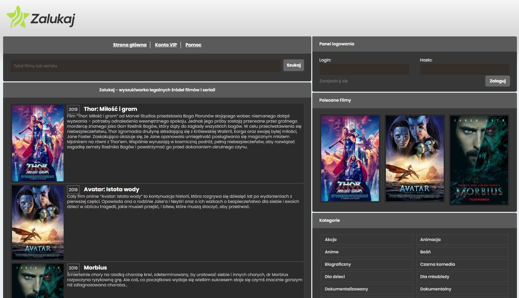Open the Strona główna menu link

click(x=130, y=45)
